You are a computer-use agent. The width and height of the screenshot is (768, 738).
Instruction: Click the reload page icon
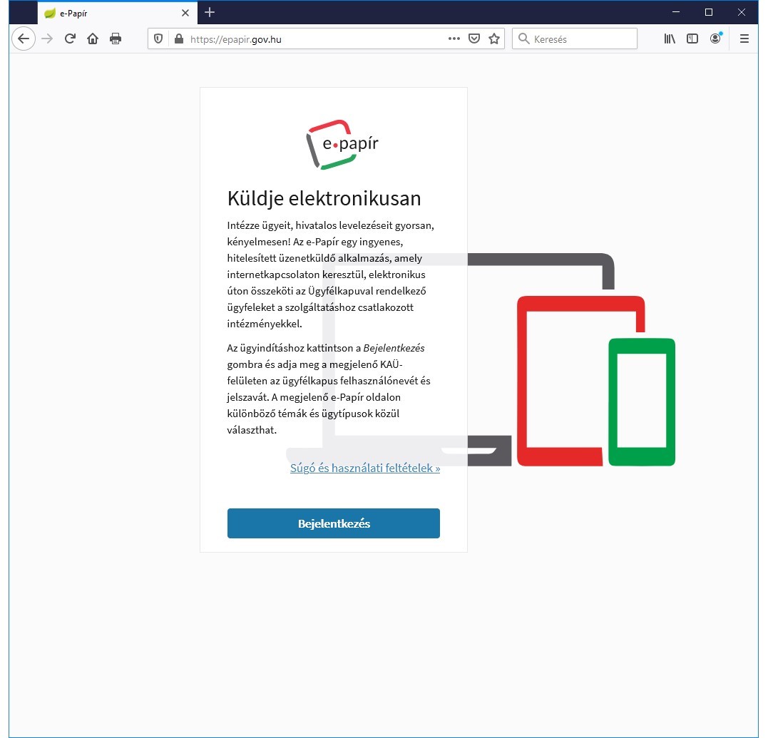[70, 39]
